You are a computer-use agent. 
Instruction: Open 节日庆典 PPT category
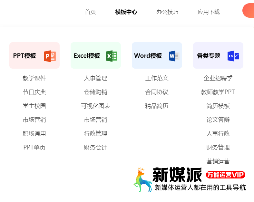pyautogui.click(x=34, y=92)
